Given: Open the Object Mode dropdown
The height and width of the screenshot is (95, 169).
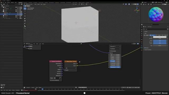Looking at the screenshot, I should [30, 4].
